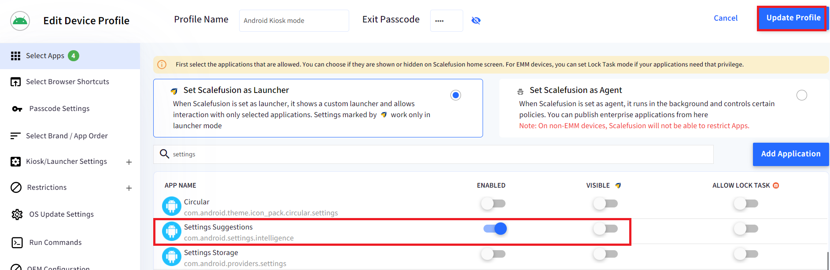Click the info icon in yellow banner
The width and height of the screenshot is (830, 270).
coord(162,65)
